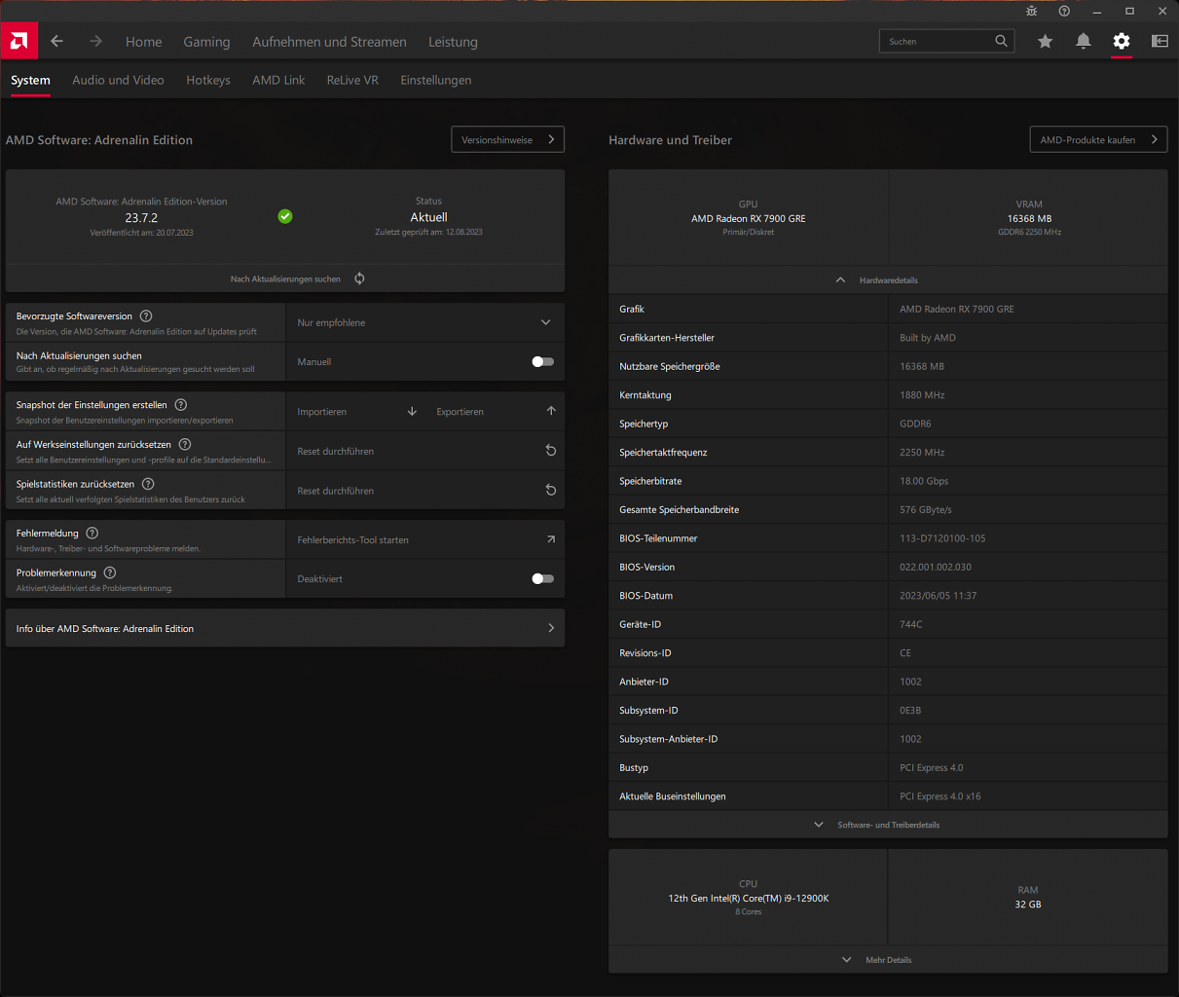Click the search magnifier icon
1179x997 pixels.
pos(1001,41)
